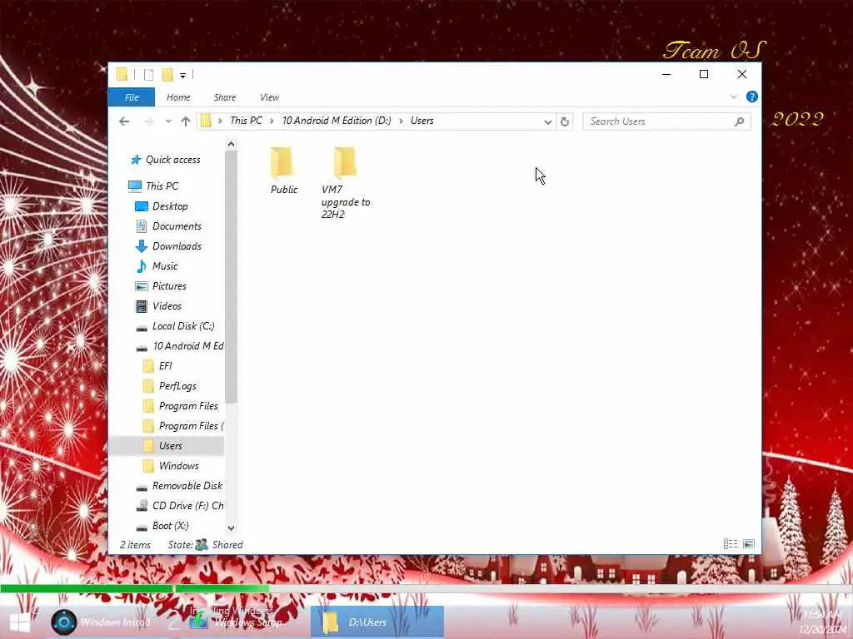Open address bar history dropdown
Screen dimensions: 853x639
[548, 121]
